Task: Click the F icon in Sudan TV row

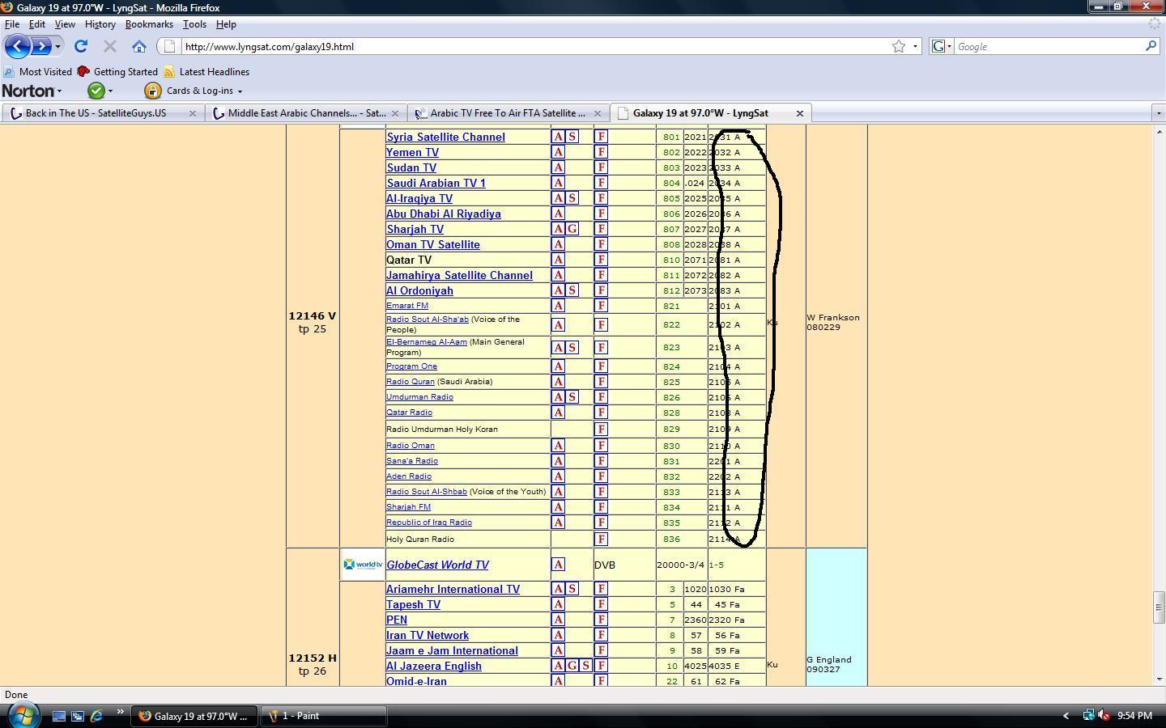Action: pos(601,167)
